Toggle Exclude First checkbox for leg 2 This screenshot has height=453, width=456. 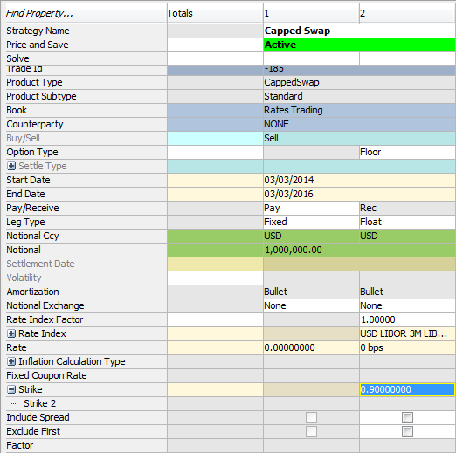[x=407, y=431]
